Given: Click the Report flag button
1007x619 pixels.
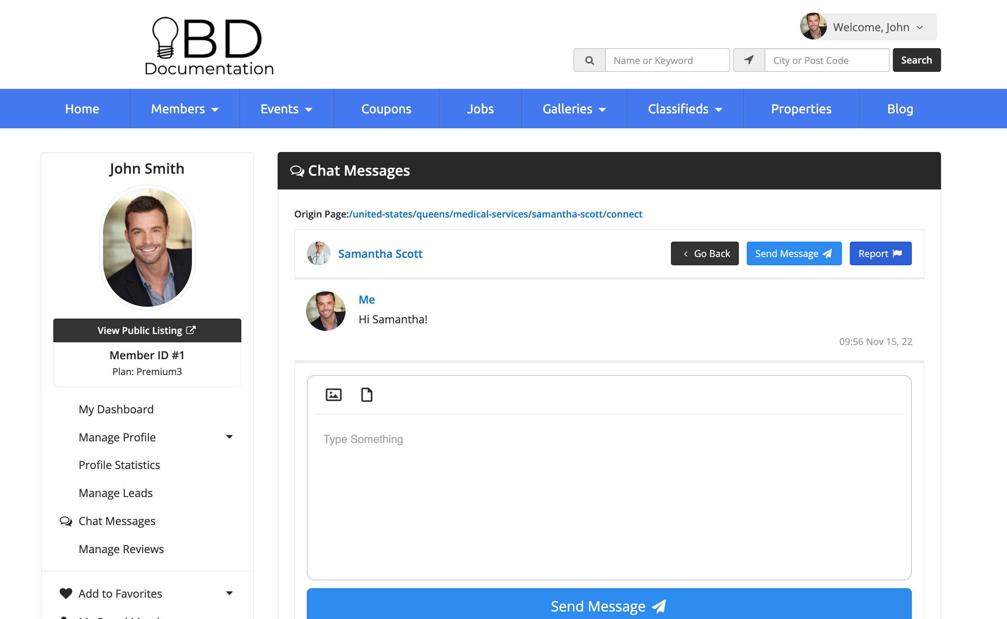Looking at the screenshot, I should (880, 253).
